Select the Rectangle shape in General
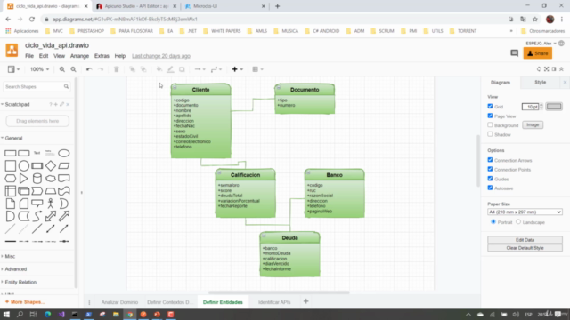570x320 pixels. click(x=10, y=153)
